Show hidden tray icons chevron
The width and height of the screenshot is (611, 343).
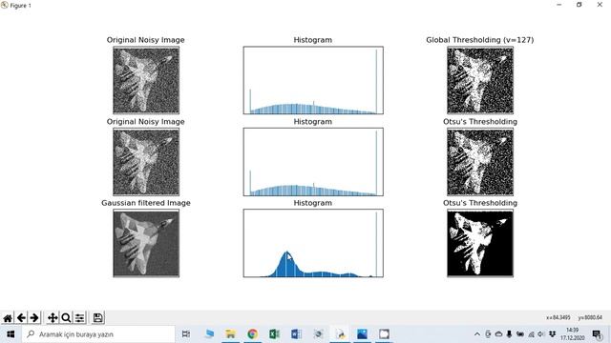[477, 334]
